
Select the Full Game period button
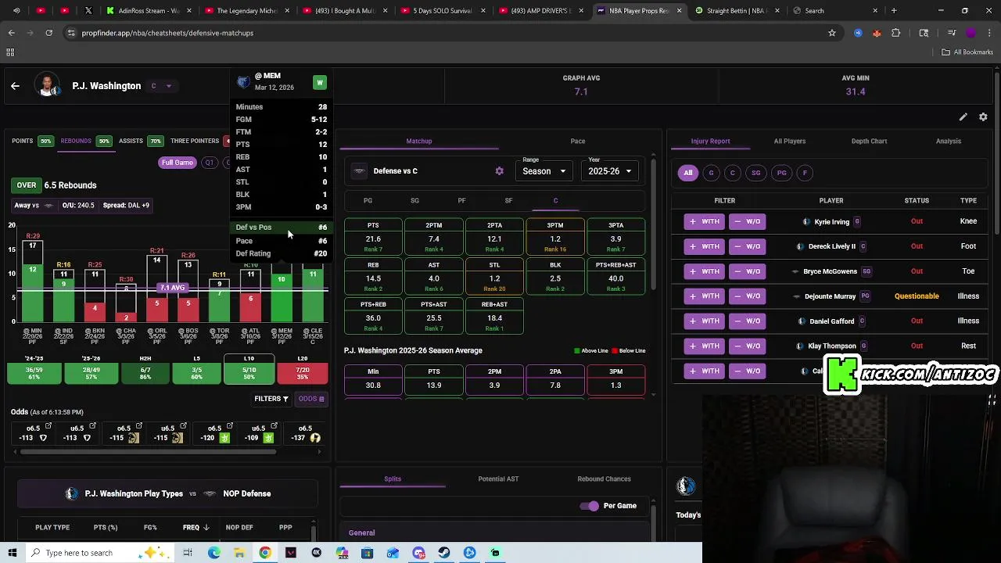(178, 163)
